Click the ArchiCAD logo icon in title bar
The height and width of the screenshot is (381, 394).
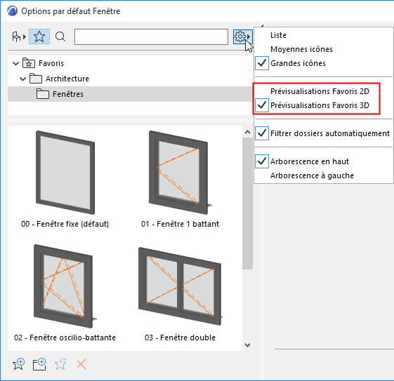[x=13, y=11]
